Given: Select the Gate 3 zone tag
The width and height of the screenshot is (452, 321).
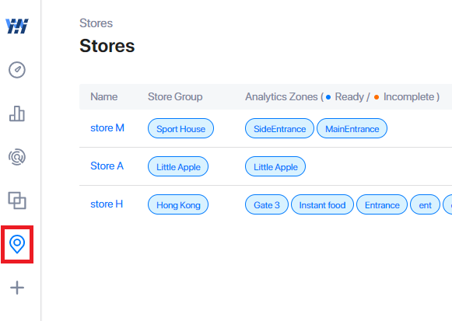Looking at the screenshot, I should pyautogui.click(x=267, y=204).
